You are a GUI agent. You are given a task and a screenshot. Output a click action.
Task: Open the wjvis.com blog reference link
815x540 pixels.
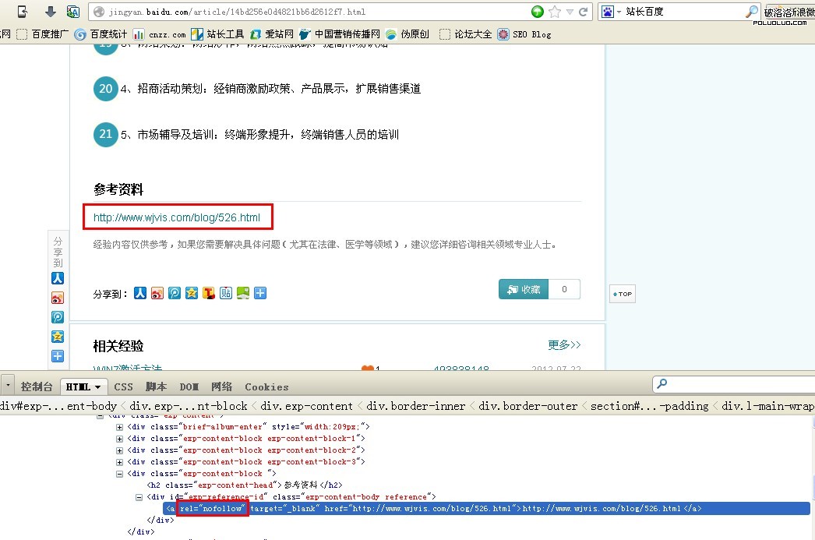[x=177, y=217]
